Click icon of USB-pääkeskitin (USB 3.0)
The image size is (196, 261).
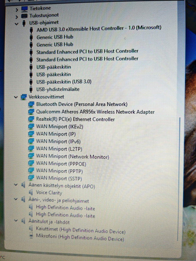pos(31,82)
